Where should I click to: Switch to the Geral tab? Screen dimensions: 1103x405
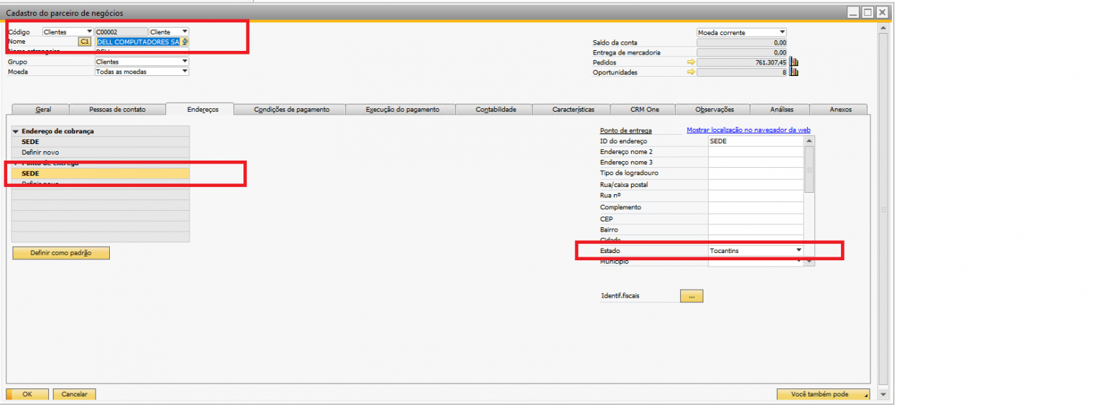pos(43,110)
